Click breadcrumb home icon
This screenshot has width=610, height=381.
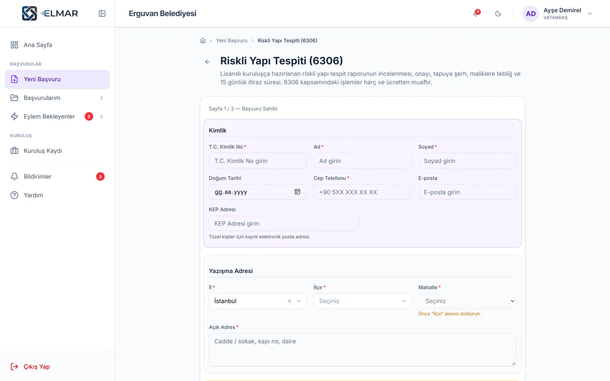[x=203, y=41]
